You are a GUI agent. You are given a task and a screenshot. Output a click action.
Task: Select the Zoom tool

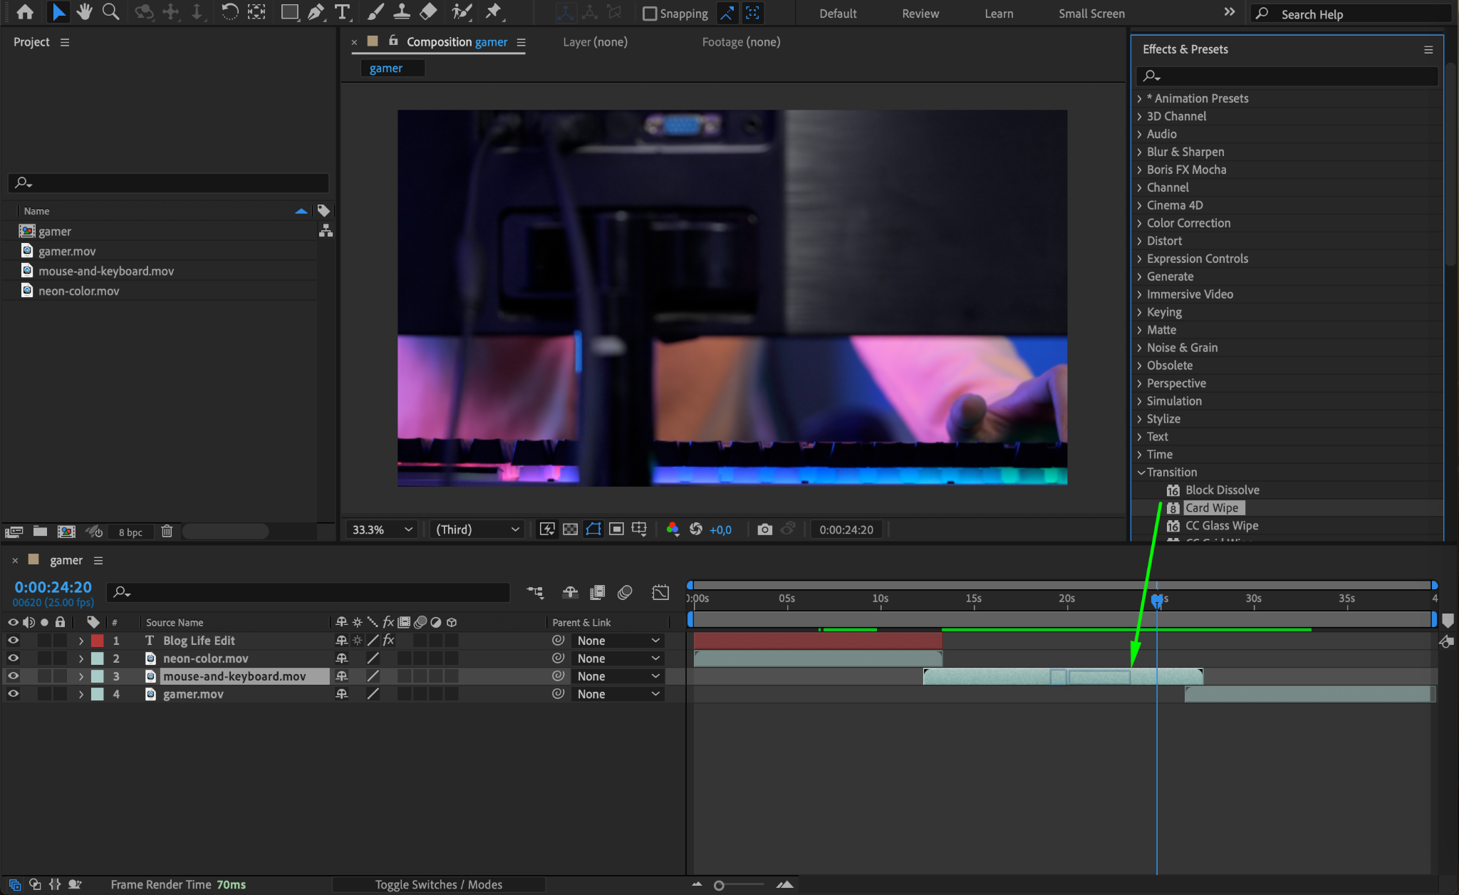click(110, 12)
